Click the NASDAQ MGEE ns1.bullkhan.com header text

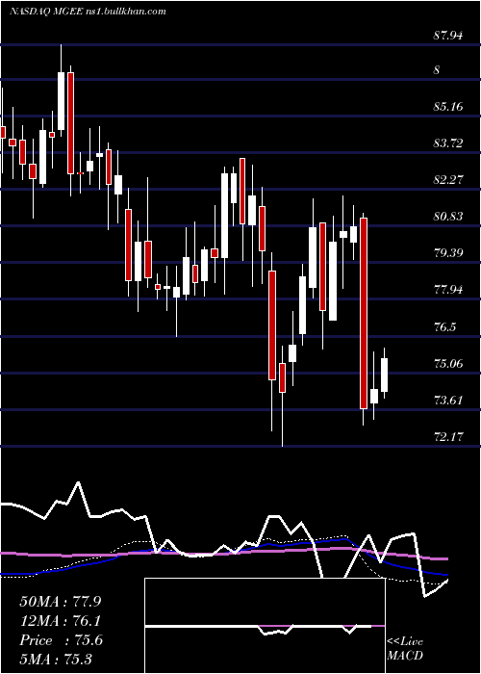[88, 12]
